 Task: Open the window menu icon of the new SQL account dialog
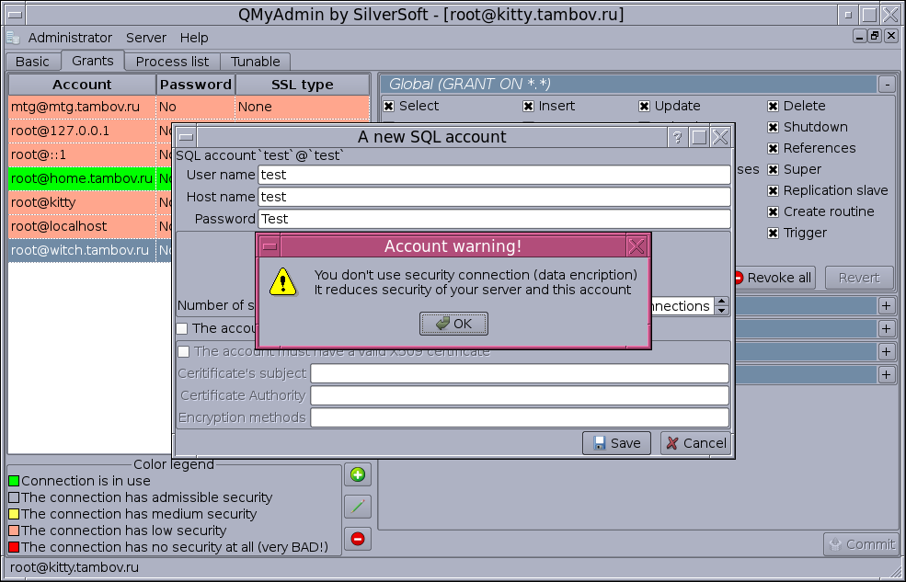pos(186,137)
